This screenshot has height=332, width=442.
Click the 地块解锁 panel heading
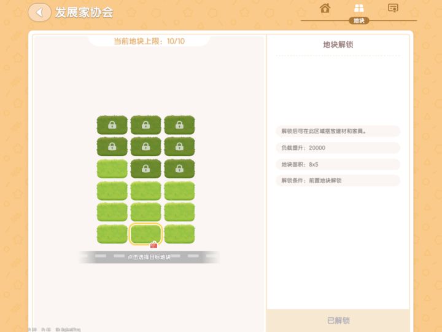[x=338, y=45]
